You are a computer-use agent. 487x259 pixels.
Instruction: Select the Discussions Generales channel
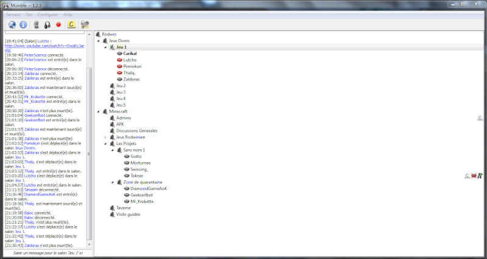pyautogui.click(x=136, y=130)
